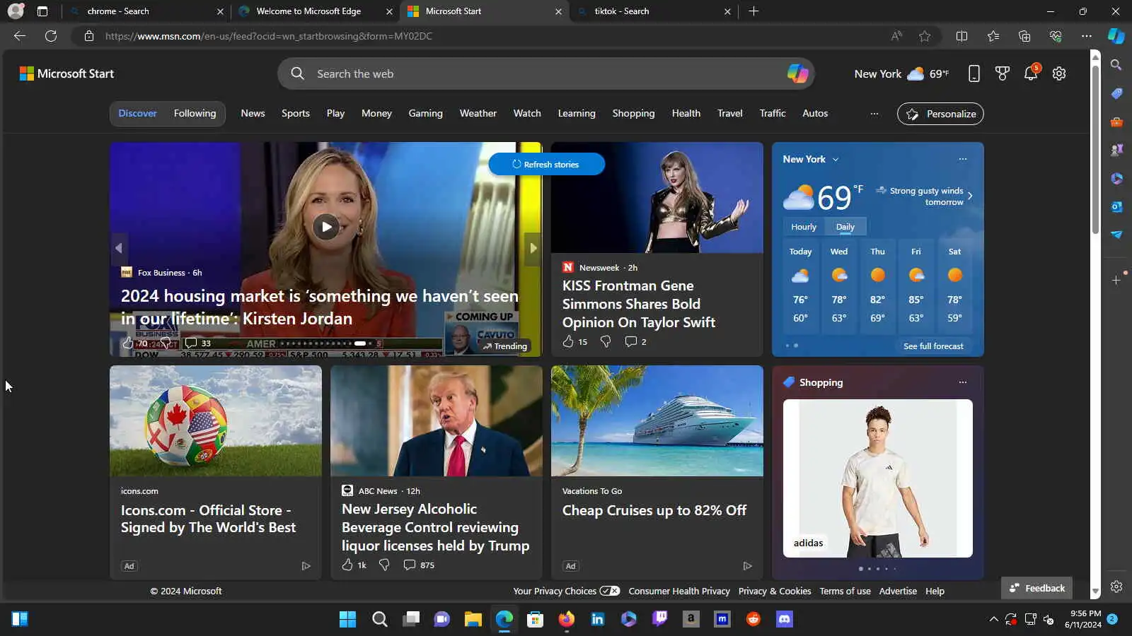
Task: Open the Shopping tag in Edge sidebar
Action: (1116, 93)
